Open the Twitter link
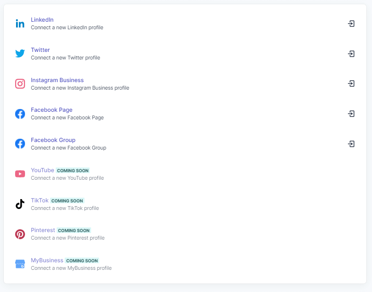The height and width of the screenshot is (292, 372). [x=40, y=50]
